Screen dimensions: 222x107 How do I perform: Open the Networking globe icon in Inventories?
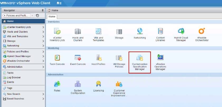tap(140, 31)
